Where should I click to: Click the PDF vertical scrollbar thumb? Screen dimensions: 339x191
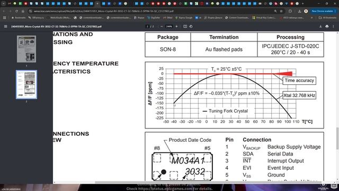coord(337,138)
